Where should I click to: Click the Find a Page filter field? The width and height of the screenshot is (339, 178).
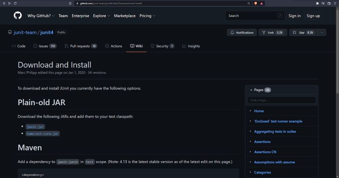pyautogui.click(x=281, y=100)
